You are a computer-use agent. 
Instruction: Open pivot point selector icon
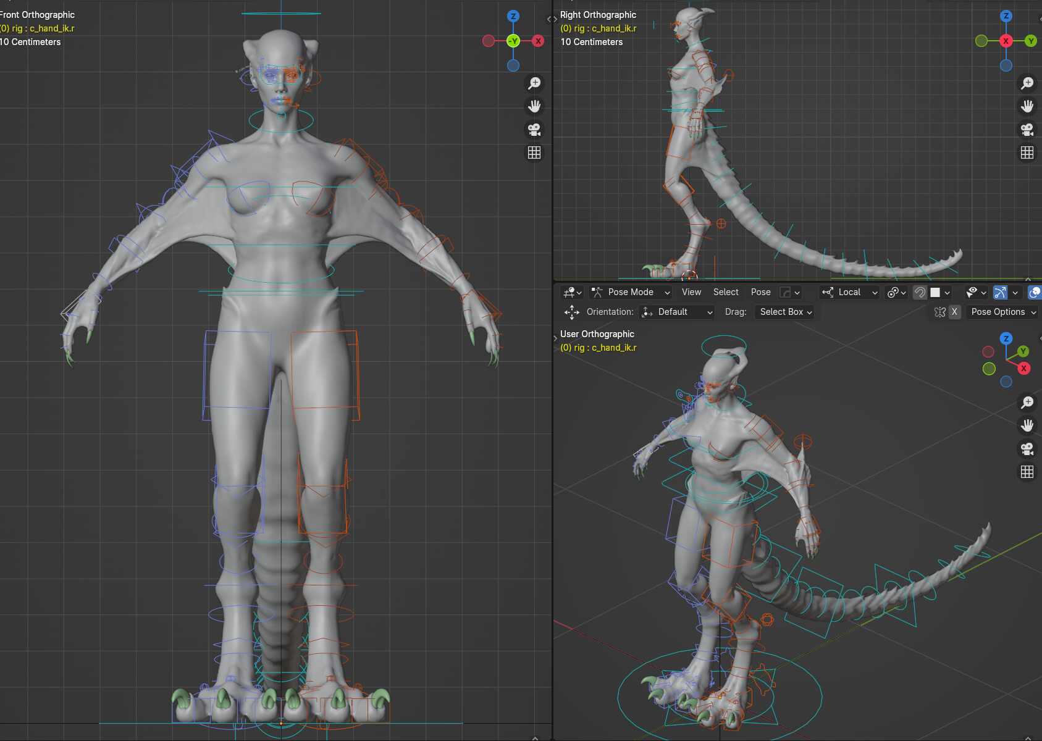tap(896, 292)
